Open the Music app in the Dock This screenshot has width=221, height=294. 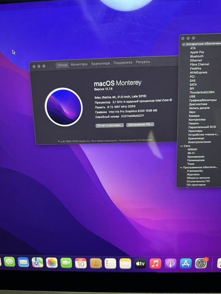coord(155,263)
